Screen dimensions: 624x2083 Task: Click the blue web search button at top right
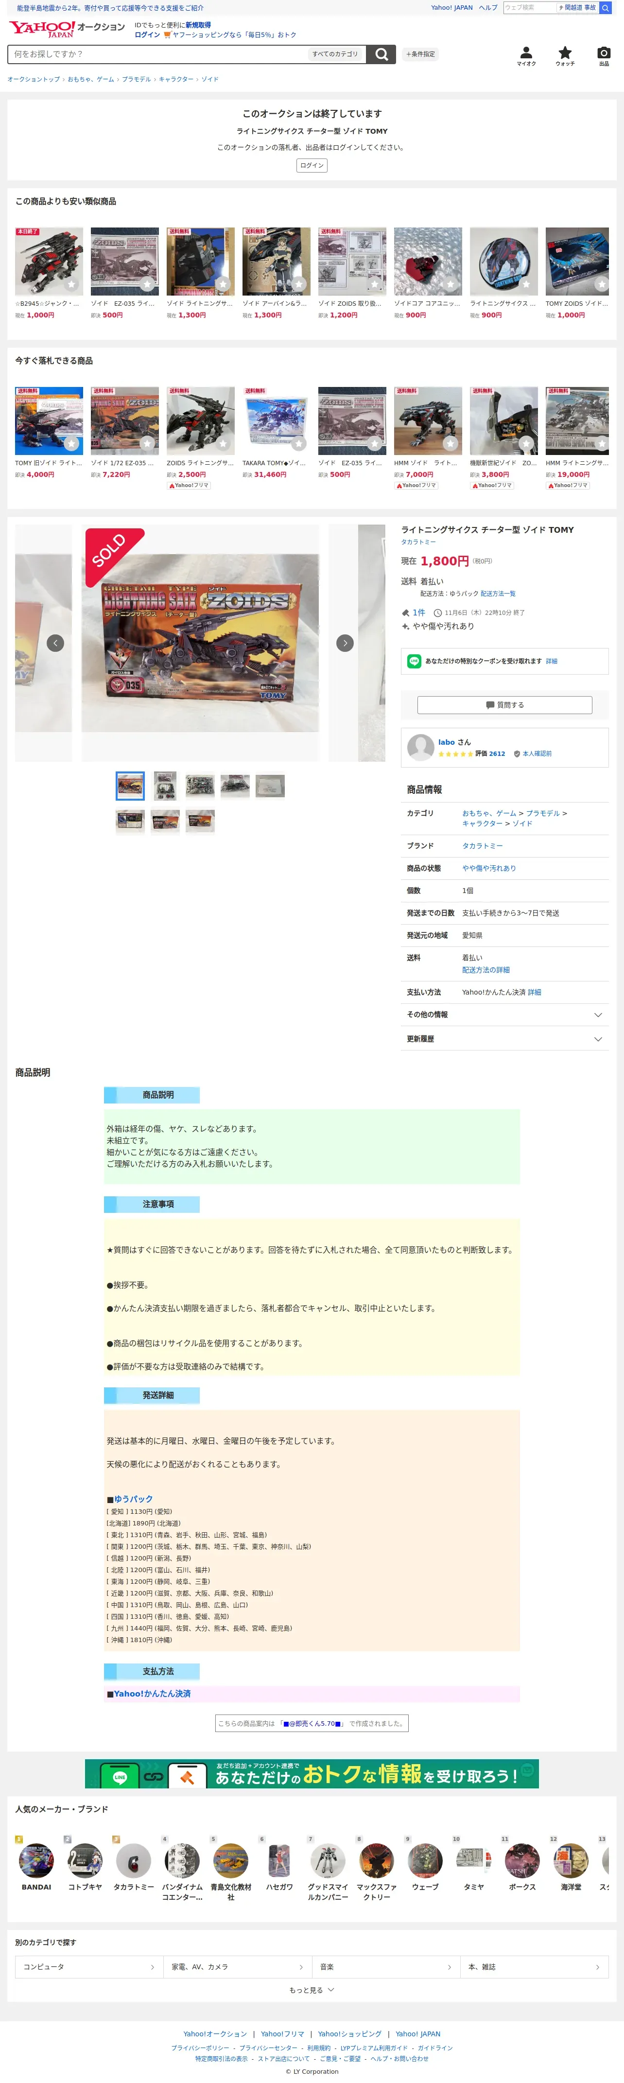[606, 8]
